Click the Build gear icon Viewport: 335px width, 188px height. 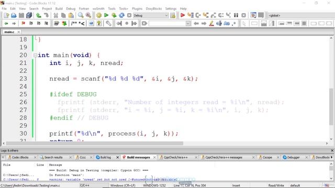click(99, 15)
